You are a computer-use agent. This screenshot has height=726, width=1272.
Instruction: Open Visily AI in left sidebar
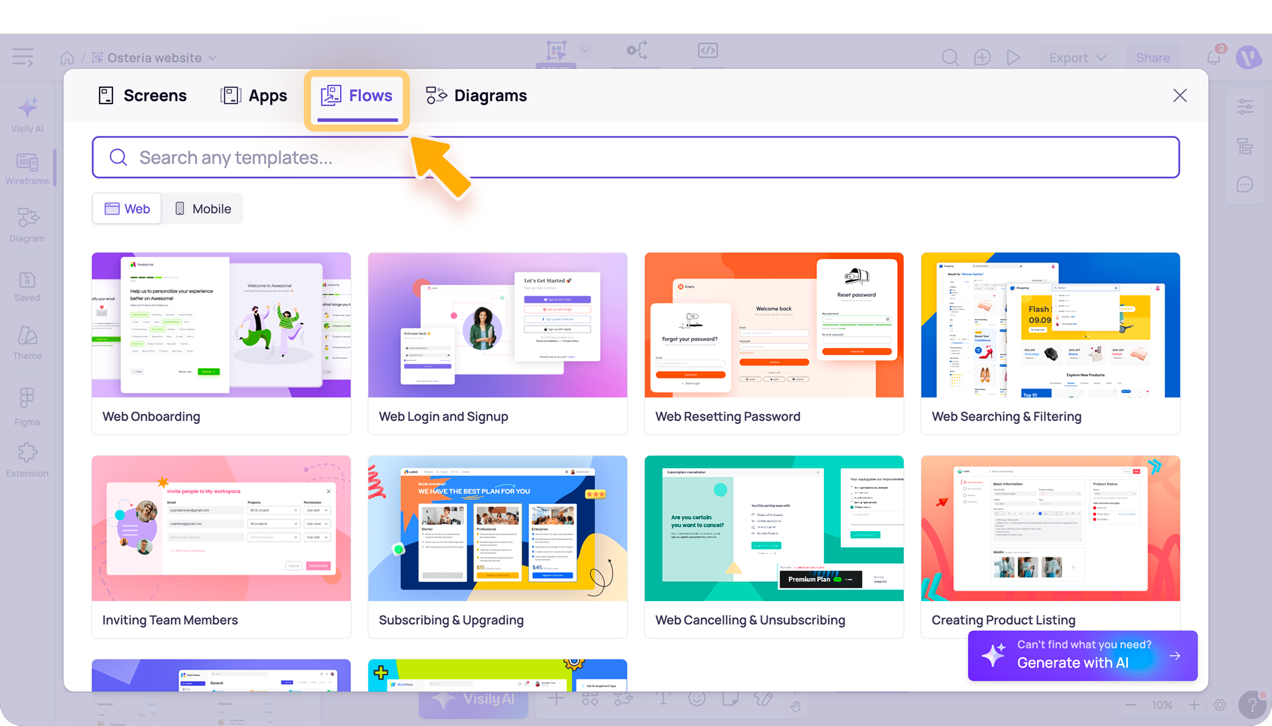27,115
